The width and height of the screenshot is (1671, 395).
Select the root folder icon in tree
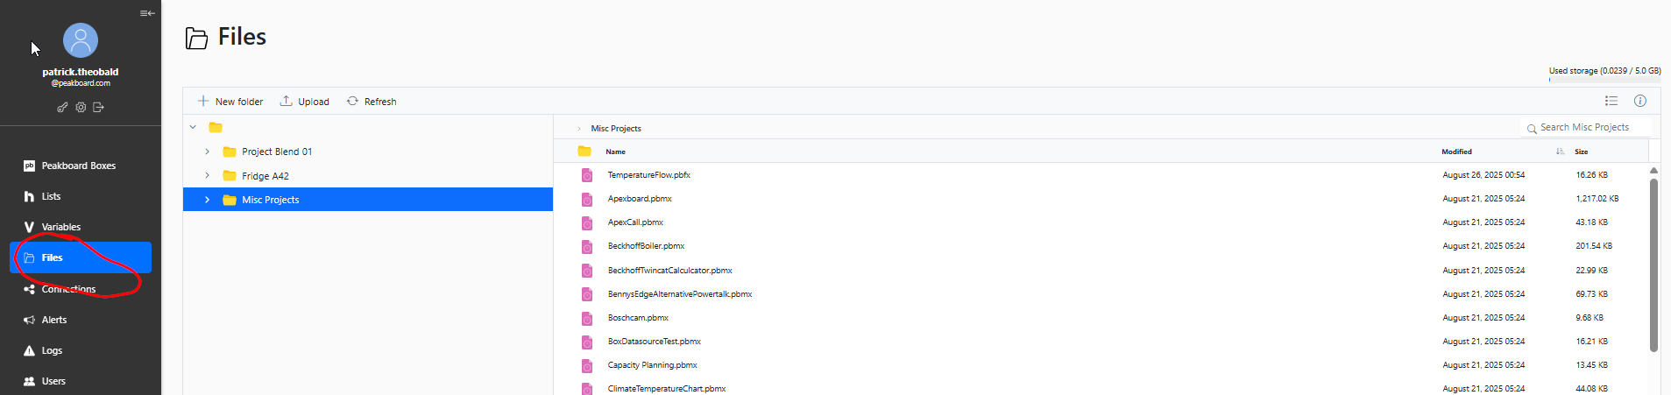coord(216,127)
